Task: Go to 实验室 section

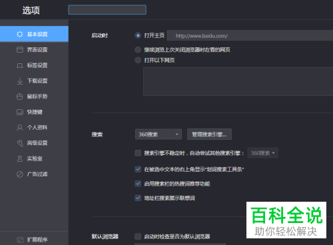Action: [34, 158]
